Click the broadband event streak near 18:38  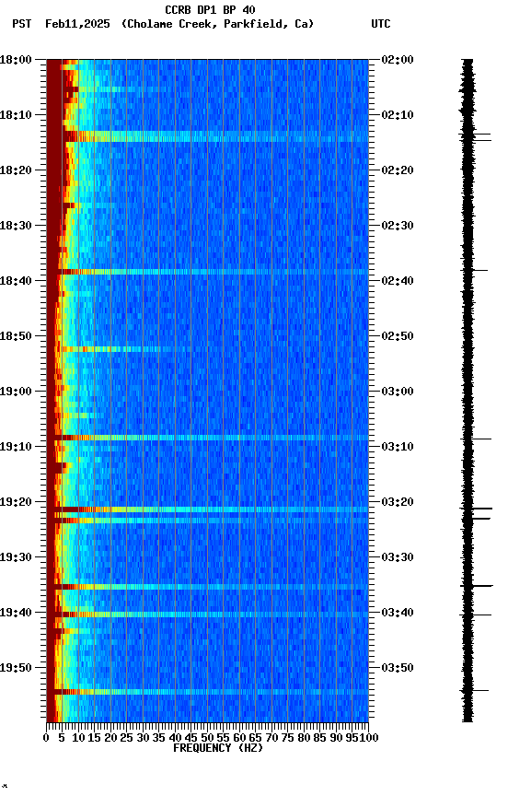click(x=207, y=272)
